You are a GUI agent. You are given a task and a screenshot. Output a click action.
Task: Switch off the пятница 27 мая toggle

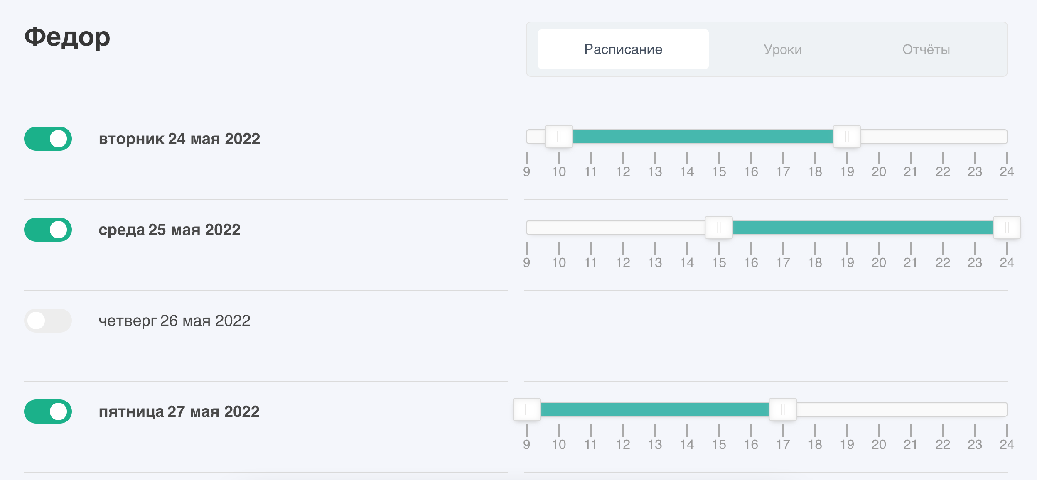(x=48, y=411)
